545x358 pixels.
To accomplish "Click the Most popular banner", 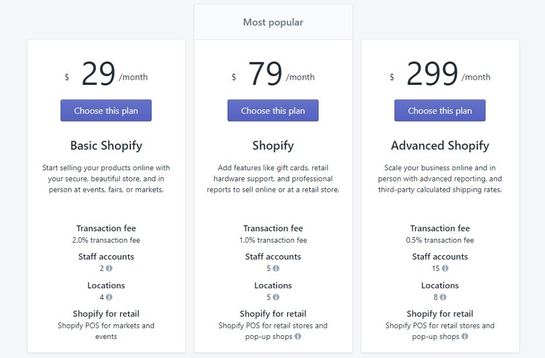I will (x=273, y=22).
